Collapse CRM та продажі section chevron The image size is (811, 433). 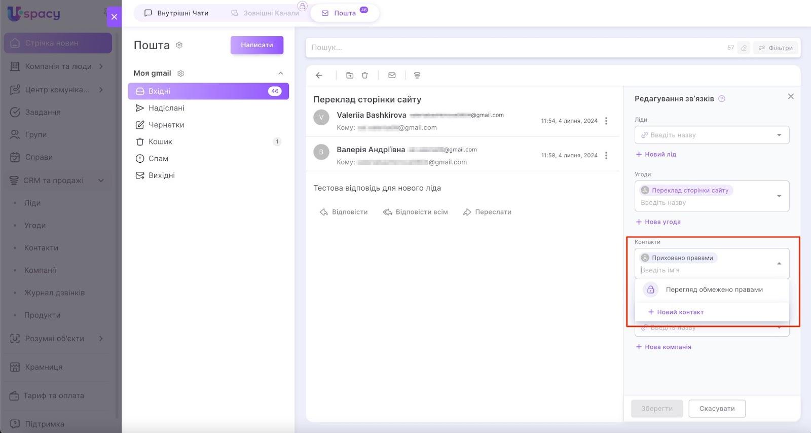(101, 180)
